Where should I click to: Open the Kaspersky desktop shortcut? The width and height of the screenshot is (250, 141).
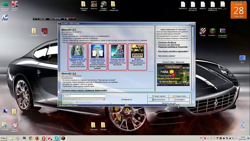point(14,5)
